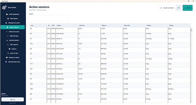The width and height of the screenshot is (196, 105).
Task: Click idle time value 43m38s
Action: pos(81,74)
